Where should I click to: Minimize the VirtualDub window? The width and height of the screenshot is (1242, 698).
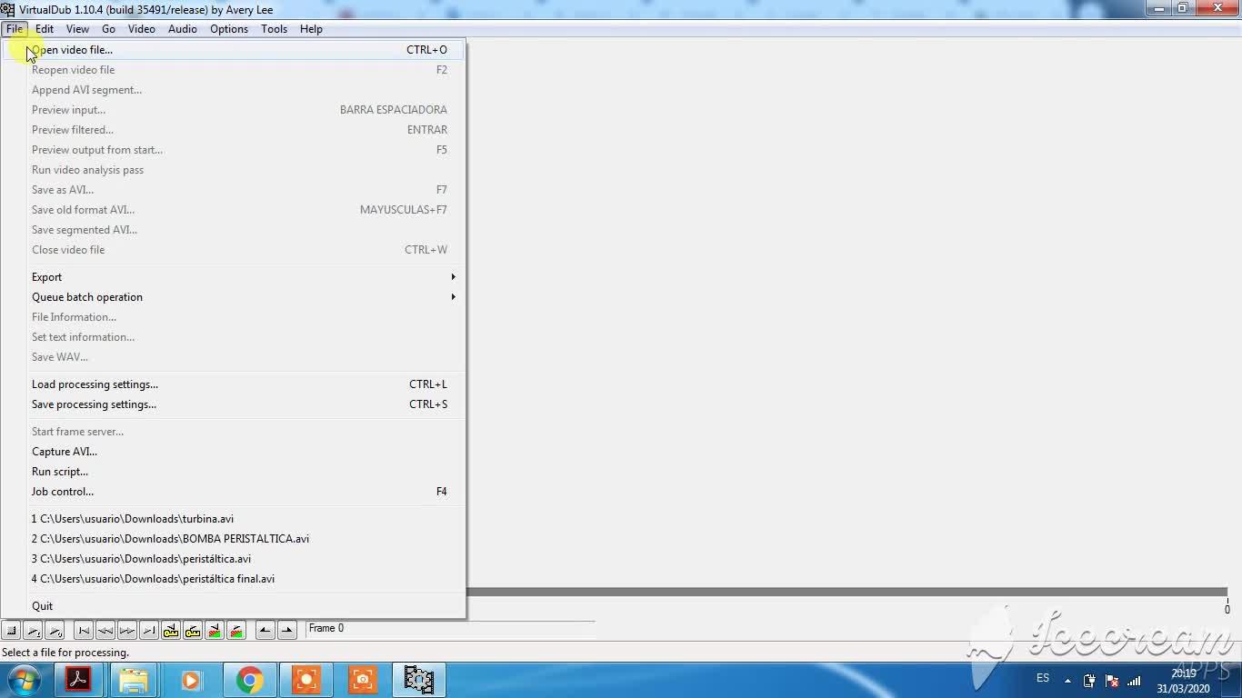(x=1158, y=8)
